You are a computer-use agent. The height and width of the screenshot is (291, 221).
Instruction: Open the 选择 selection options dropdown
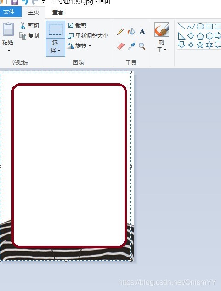[56, 47]
